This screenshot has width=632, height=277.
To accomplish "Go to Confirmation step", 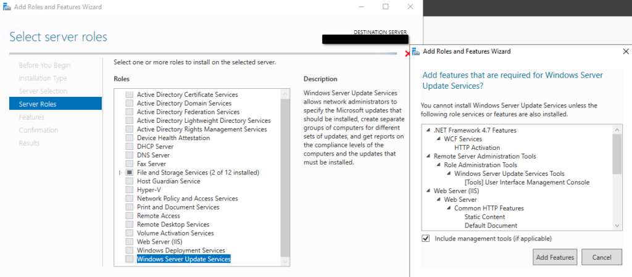I will 38,130.
